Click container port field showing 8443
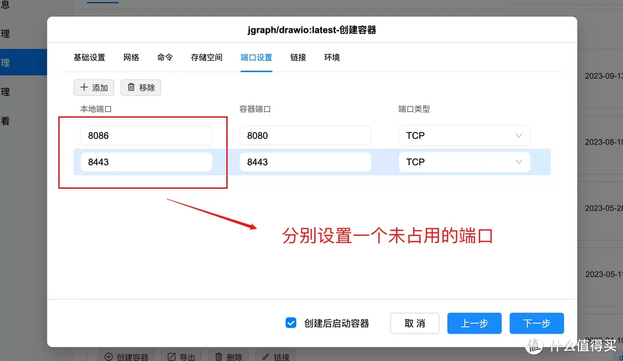This screenshot has height=361, width=623. coord(305,162)
